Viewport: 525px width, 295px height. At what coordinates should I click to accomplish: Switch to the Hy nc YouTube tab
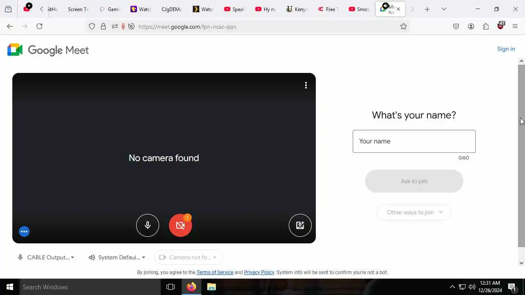(265, 9)
